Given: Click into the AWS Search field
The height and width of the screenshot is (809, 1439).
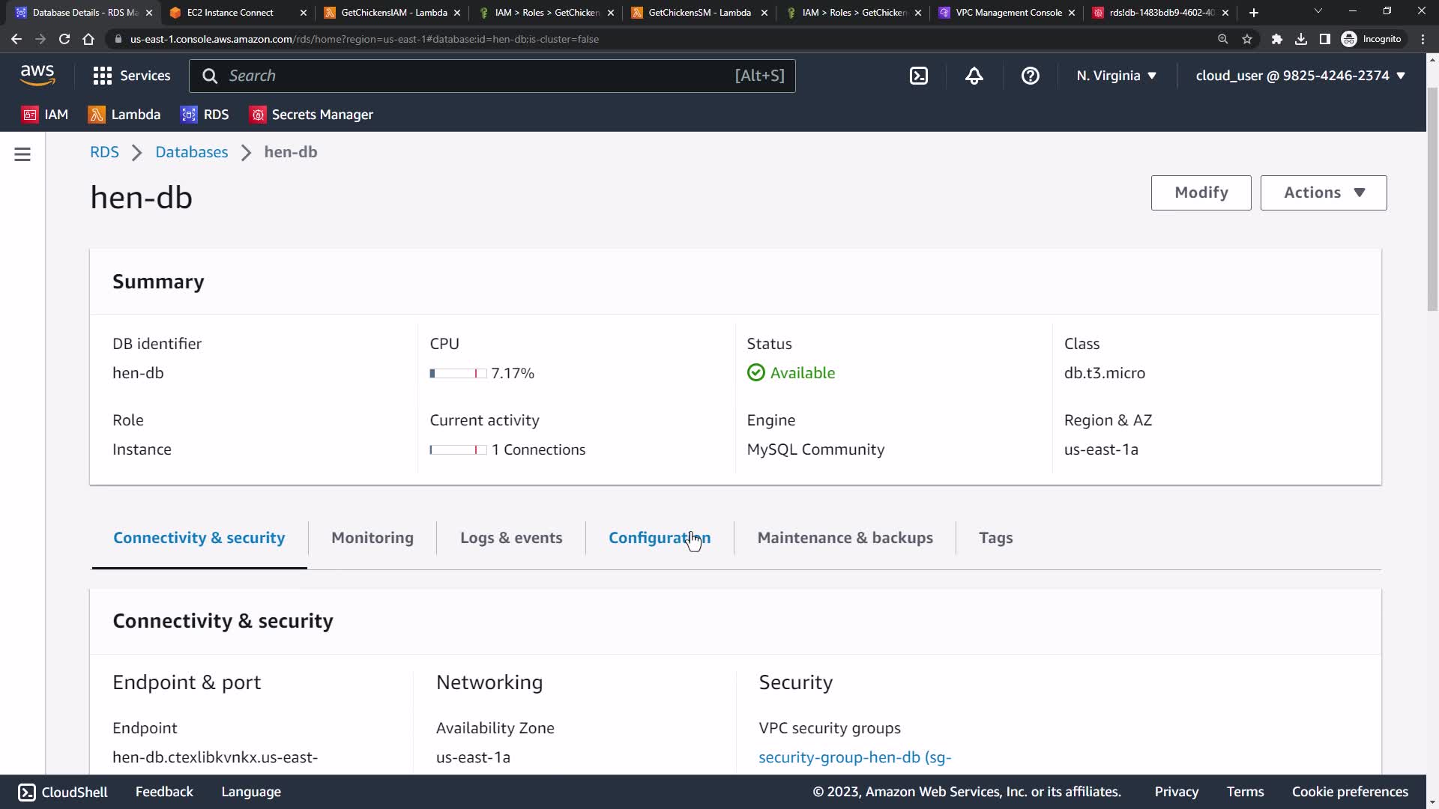Looking at the screenshot, I should click(x=480, y=76).
